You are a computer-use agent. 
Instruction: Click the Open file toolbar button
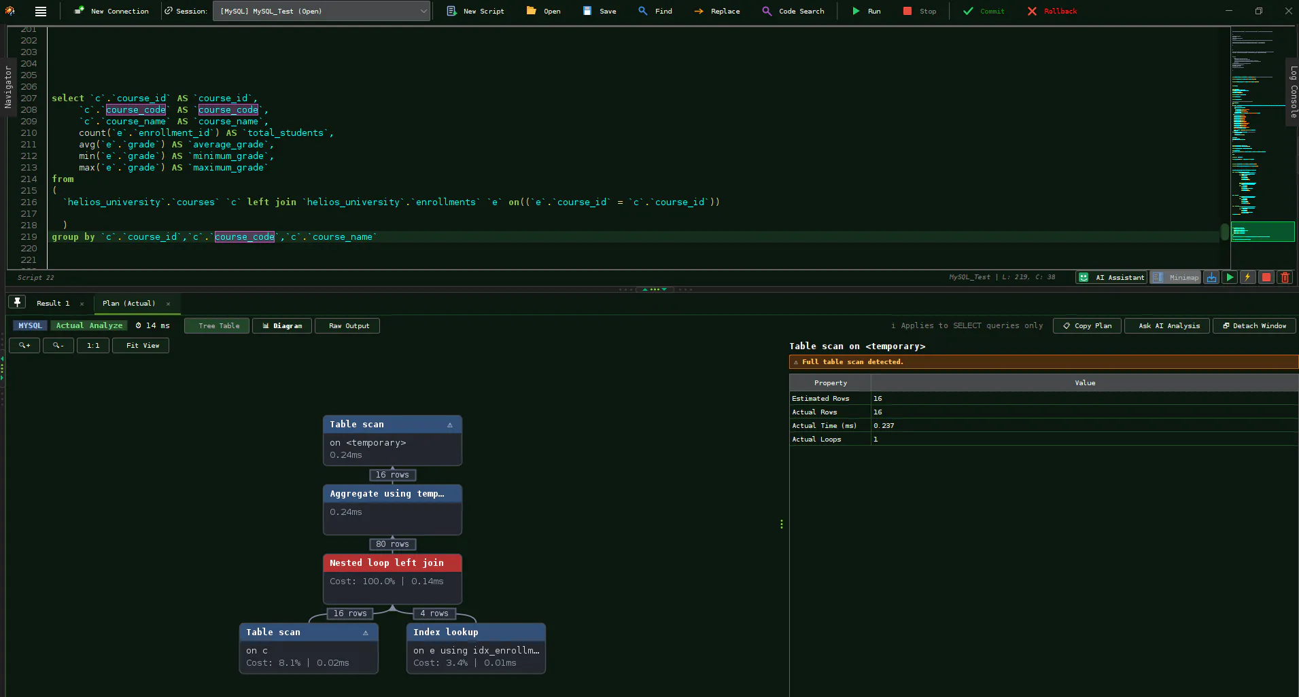point(544,11)
